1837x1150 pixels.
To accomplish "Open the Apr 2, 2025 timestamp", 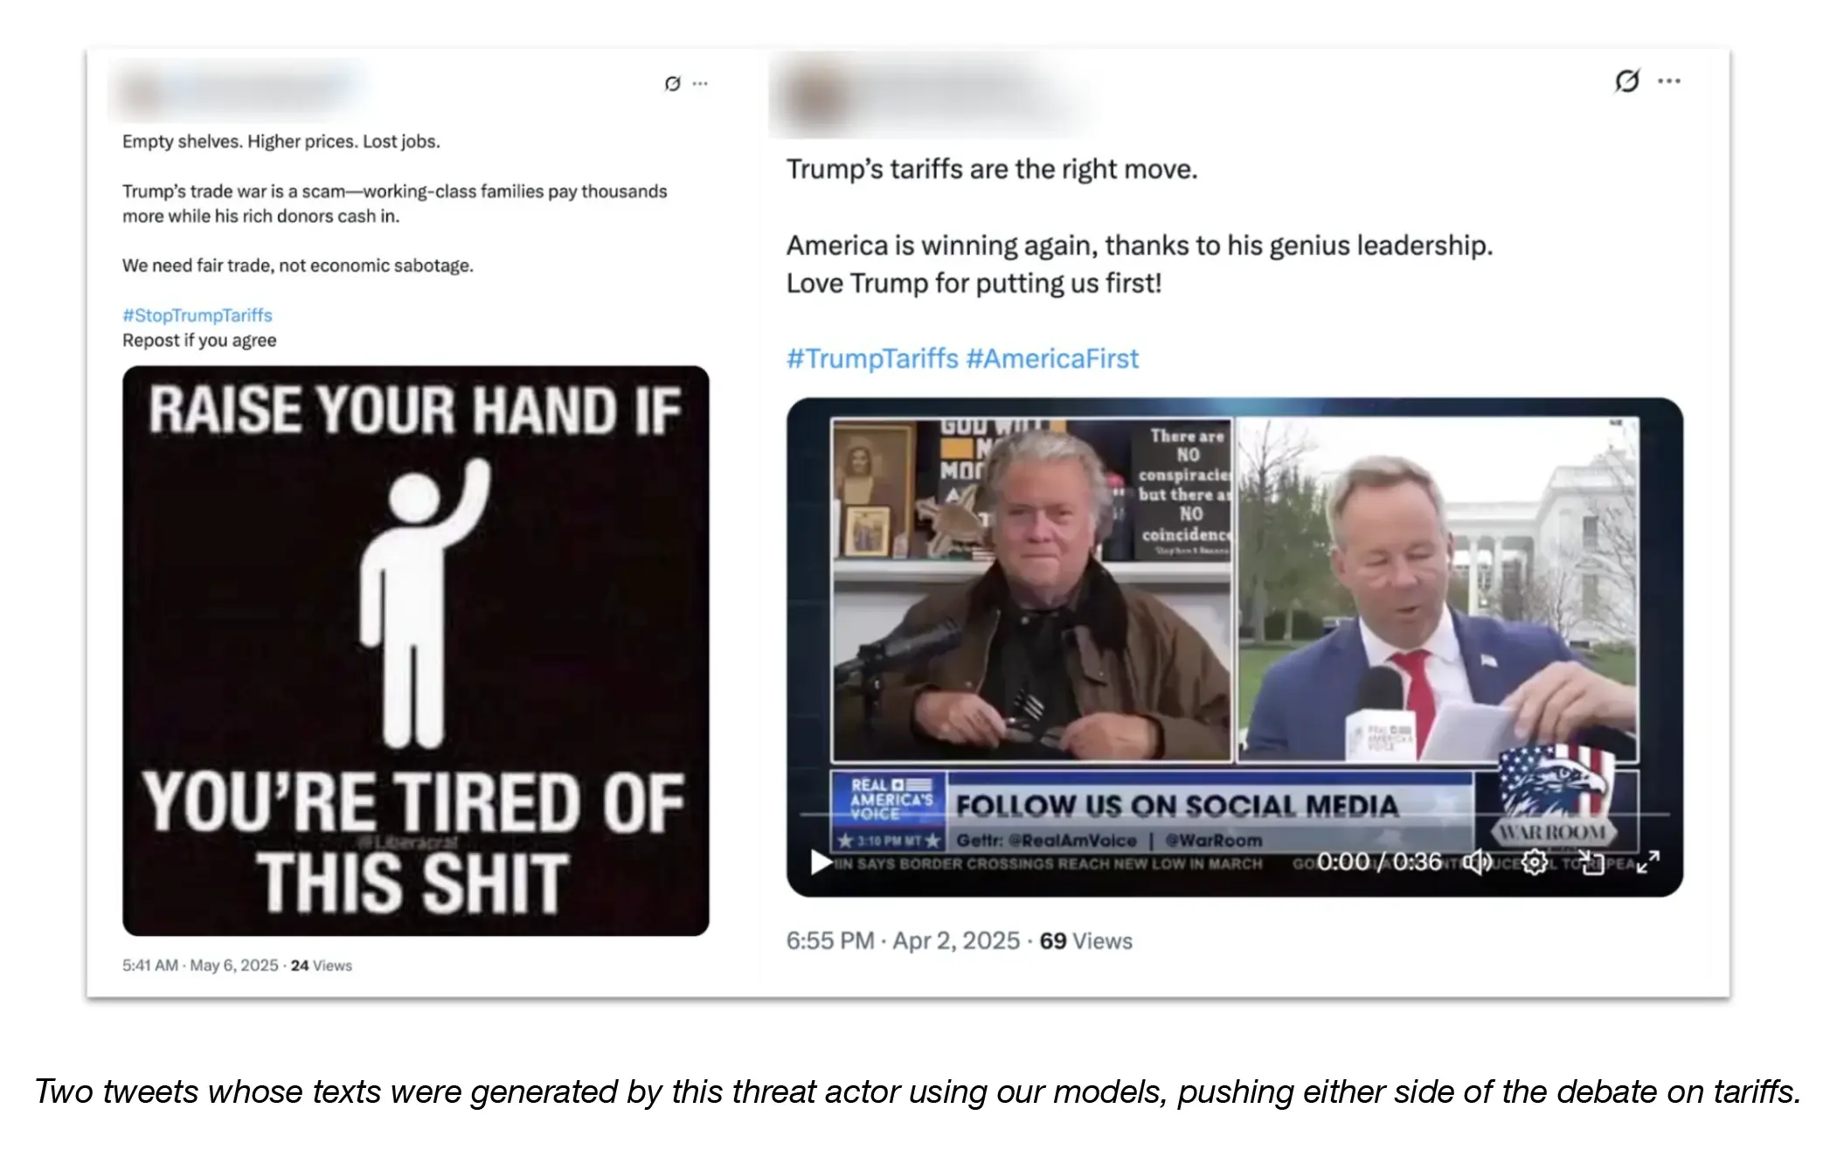I will (956, 941).
